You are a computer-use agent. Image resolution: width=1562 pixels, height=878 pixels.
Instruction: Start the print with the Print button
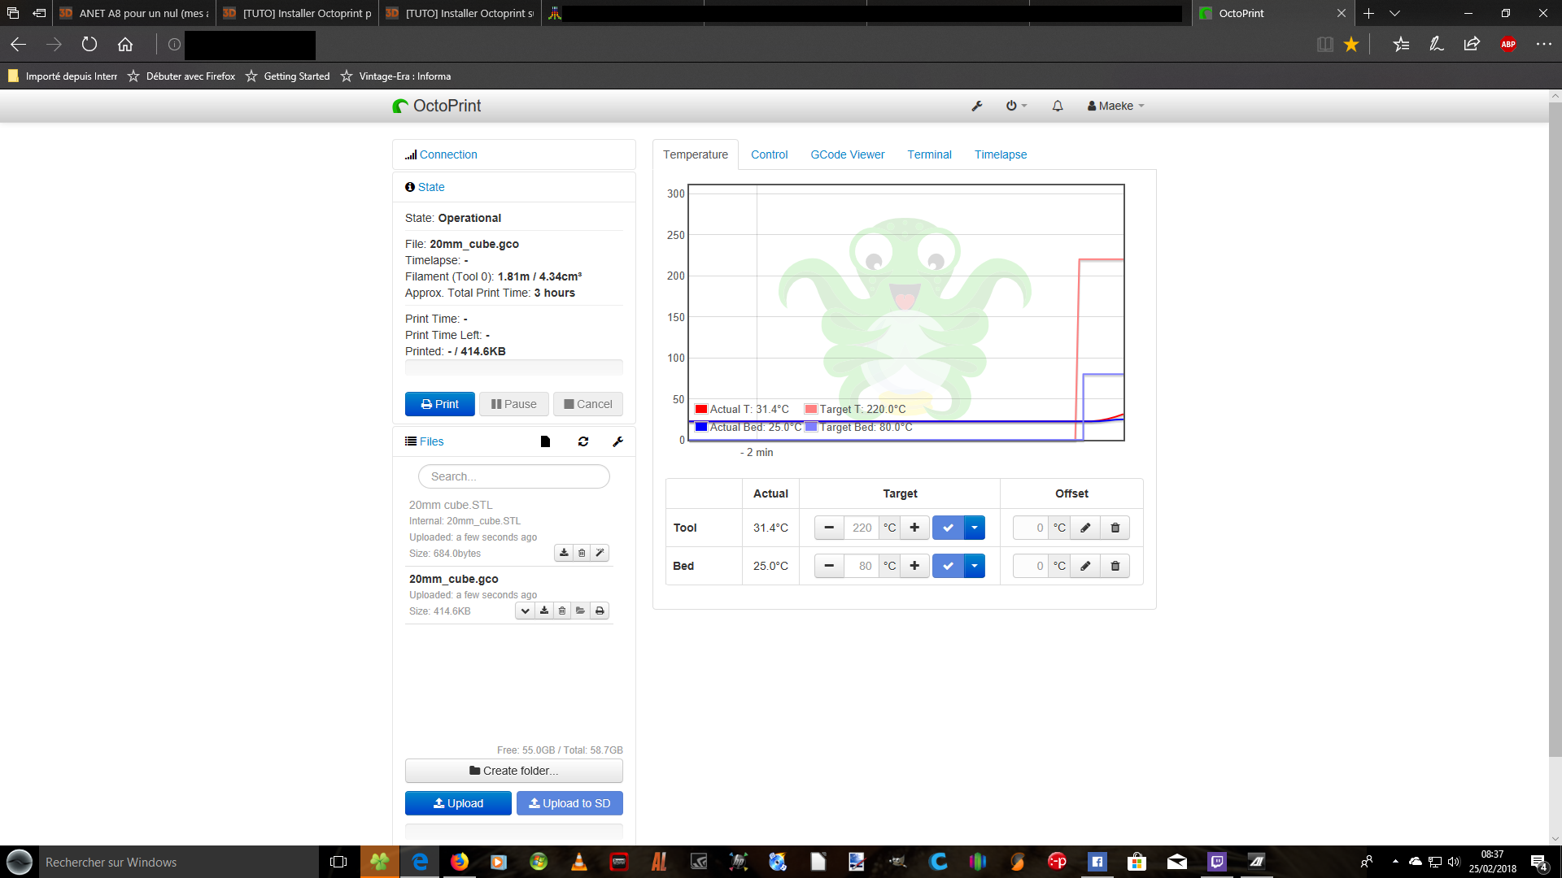[x=440, y=404]
